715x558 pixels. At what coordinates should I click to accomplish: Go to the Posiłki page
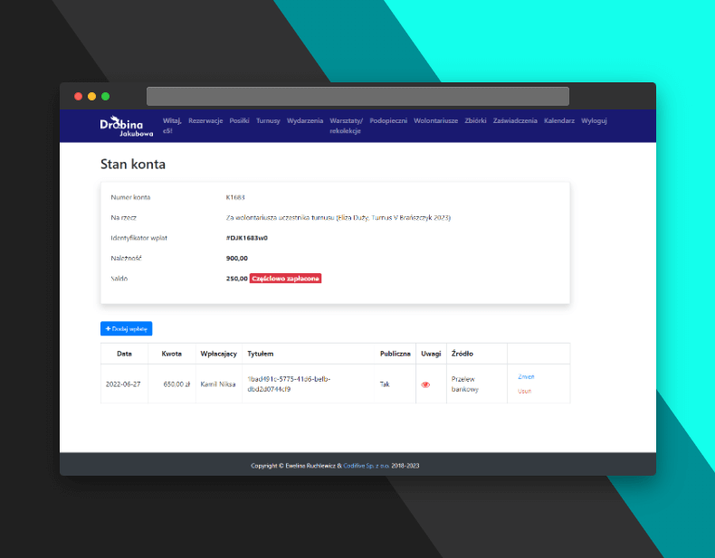point(239,120)
